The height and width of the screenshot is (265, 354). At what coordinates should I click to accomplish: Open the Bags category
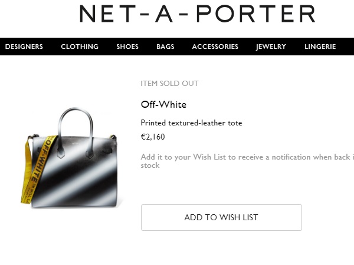pyautogui.click(x=165, y=47)
